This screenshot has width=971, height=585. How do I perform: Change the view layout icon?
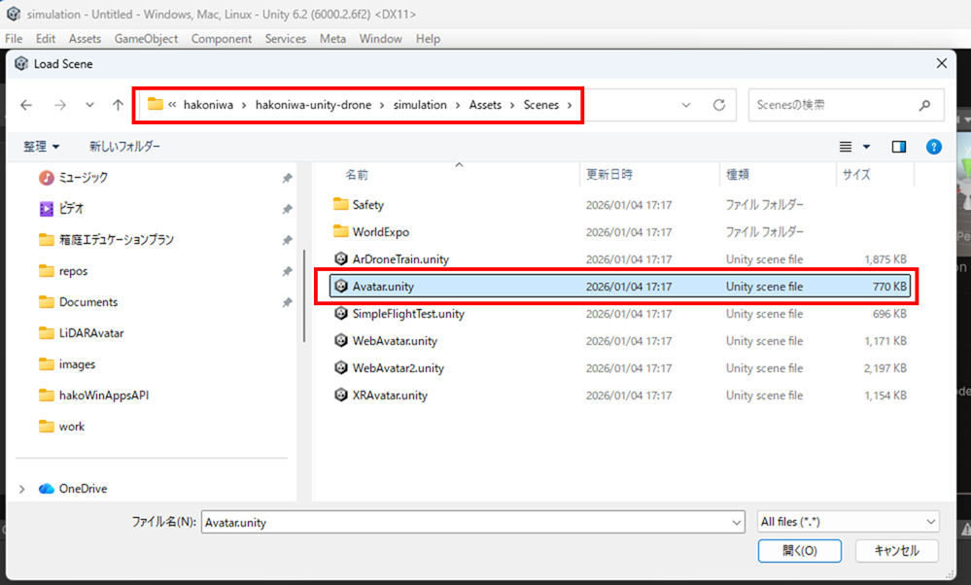tap(846, 147)
